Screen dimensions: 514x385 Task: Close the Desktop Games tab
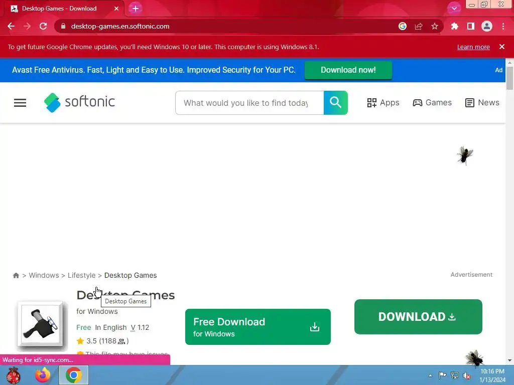(116, 9)
